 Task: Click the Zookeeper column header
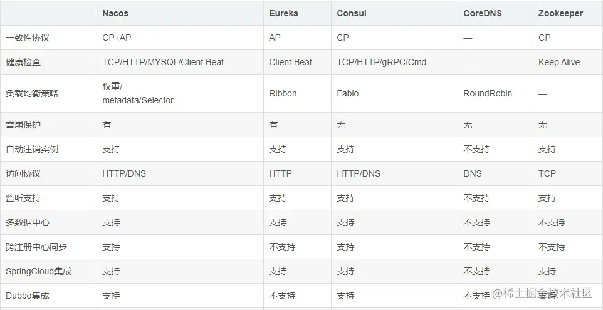(560, 13)
